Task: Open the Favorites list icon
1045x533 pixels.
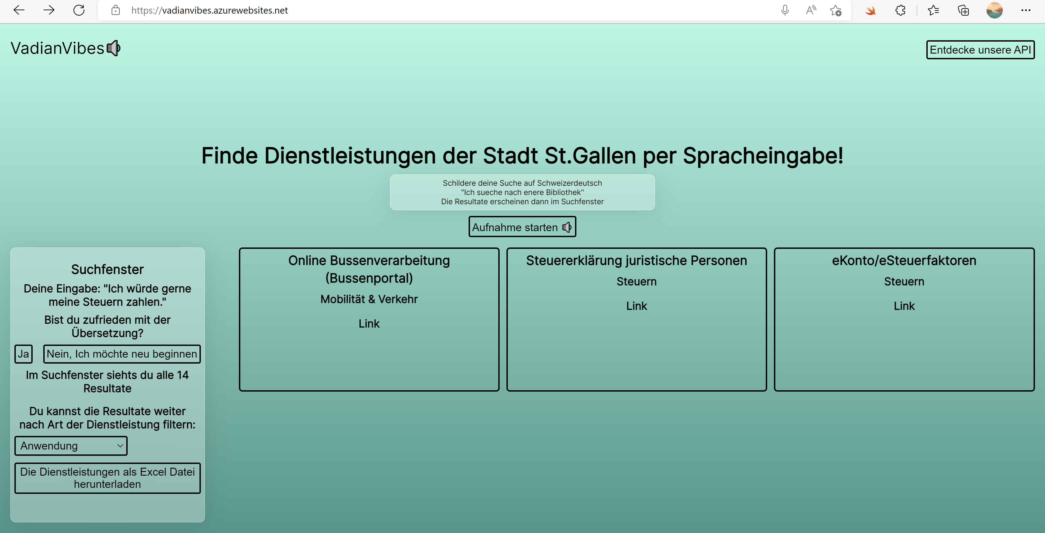Action: pyautogui.click(x=933, y=10)
